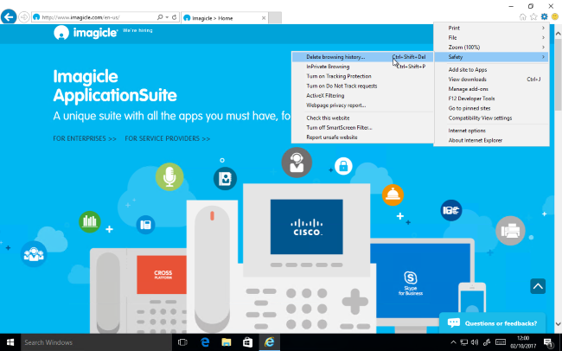The height and width of the screenshot is (351, 562).
Task: Open F12 Developer Tools
Action: pos(491,99)
